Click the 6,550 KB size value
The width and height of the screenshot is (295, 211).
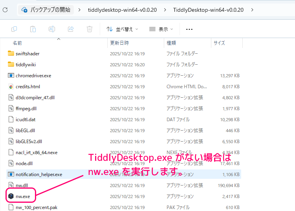click(231, 142)
